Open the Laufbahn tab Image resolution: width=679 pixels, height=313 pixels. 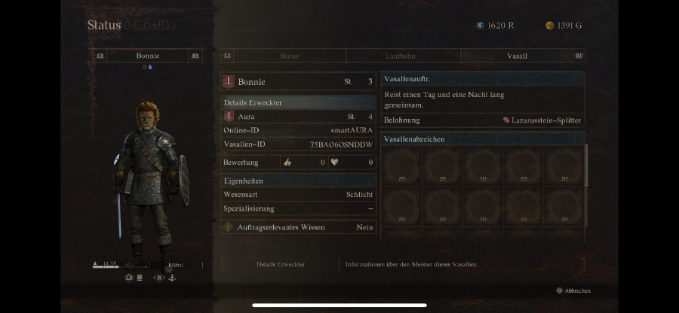click(x=403, y=56)
